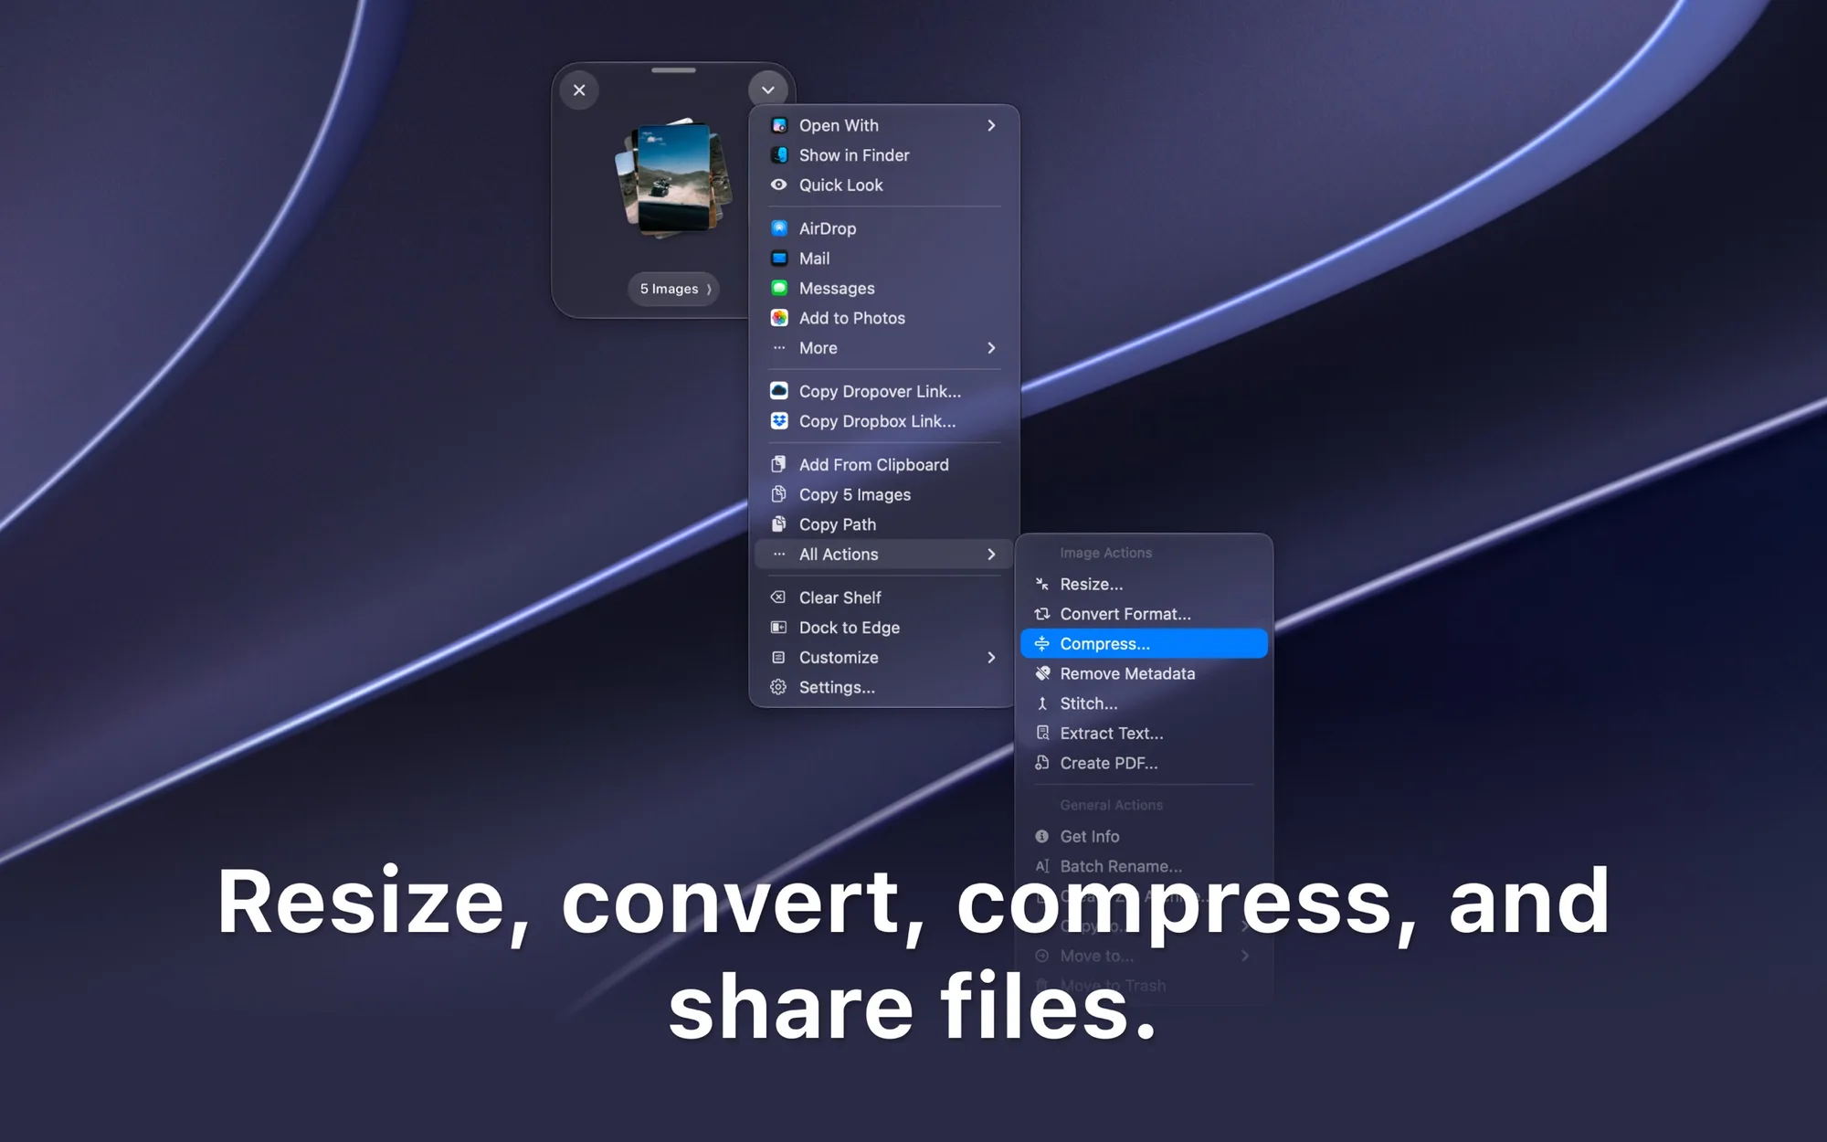Expand the More submenu arrow
The image size is (1827, 1142).
(x=991, y=348)
